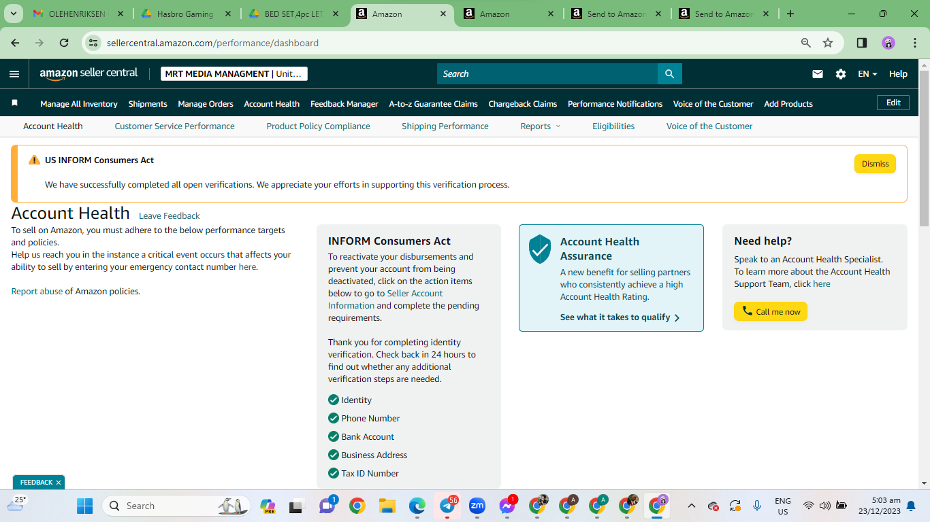Open the Chrome tab search dropdown
This screenshot has height=522, width=930.
(x=14, y=14)
